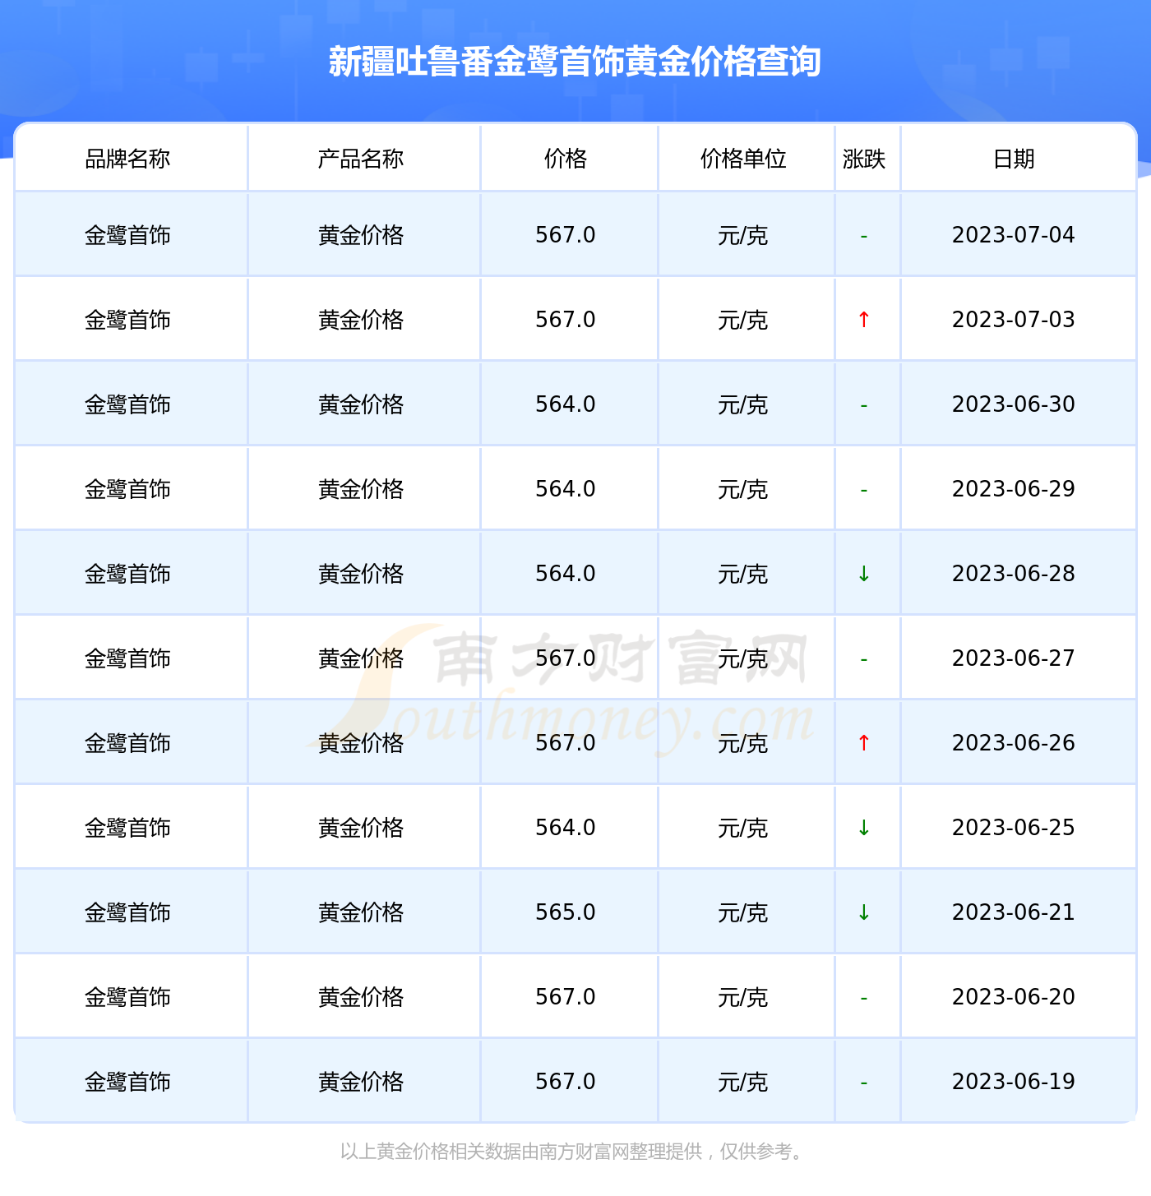Click the date 2023-06-25
The width and height of the screenshot is (1151, 1196).
(x=1014, y=828)
